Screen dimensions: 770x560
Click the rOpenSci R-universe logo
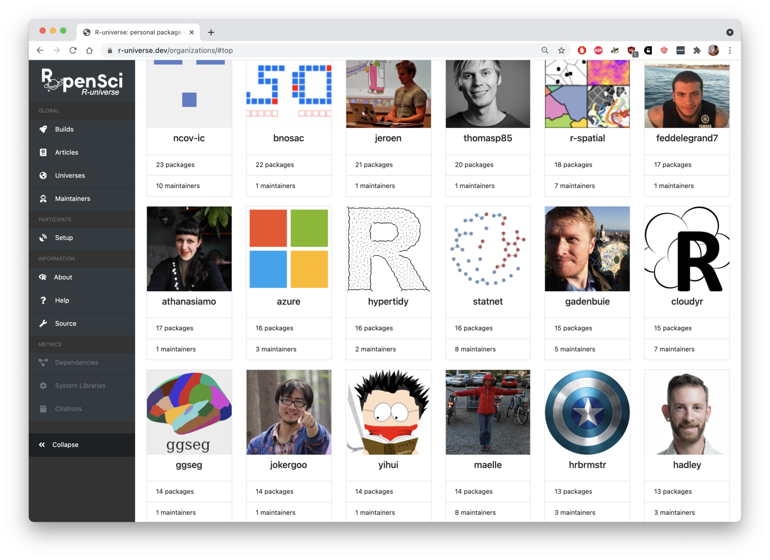click(x=82, y=81)
